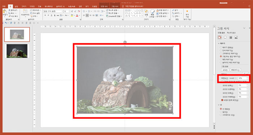Screen dimensions: 253x135
Task: Click the Cut (잘라내기) scissors button
Action: [13, 10]
